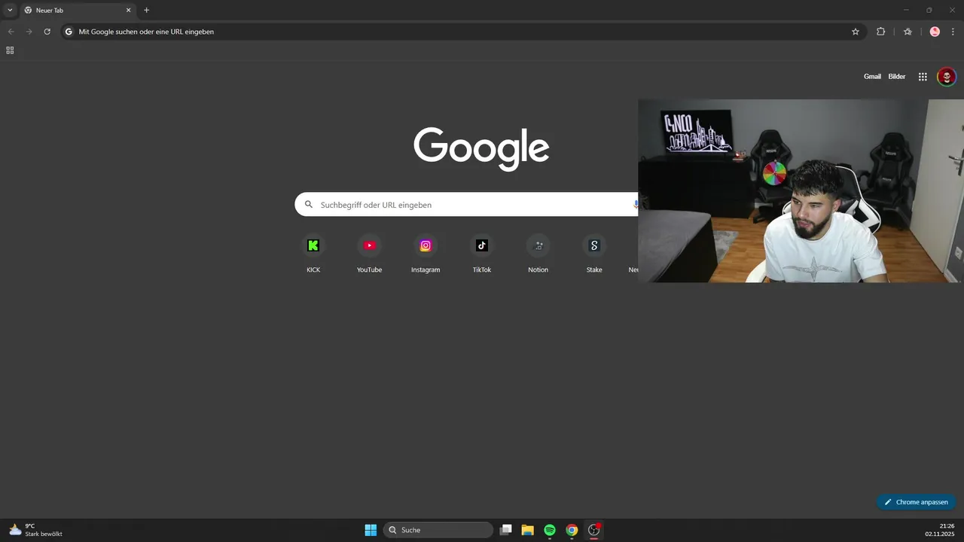The width and height of the screenshot is (964, 542).
Task: Open Google Chrome from the taskbar
Action: coord(572,530)
